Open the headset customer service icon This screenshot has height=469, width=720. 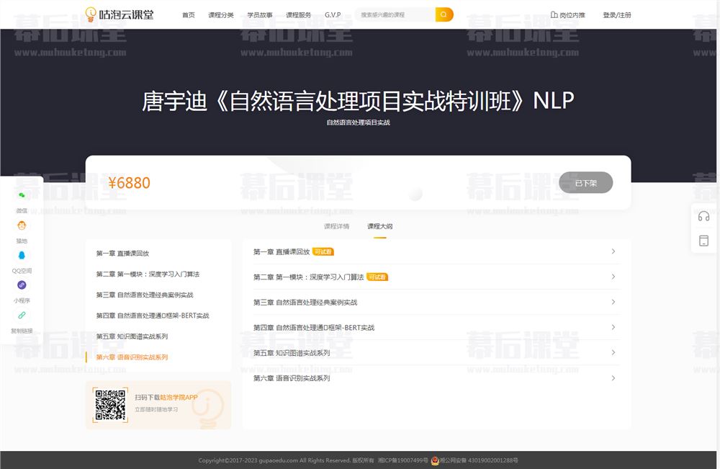pos(703,216)
